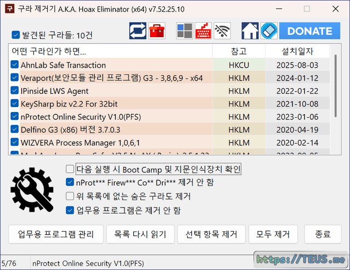Toggle 업무용 프로그램은 제거 안 함 checkbox

(70, 210)
